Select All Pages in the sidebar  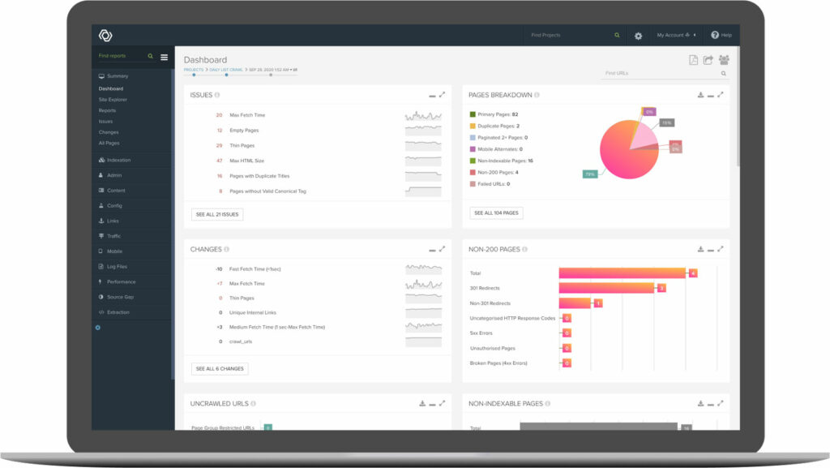[109, 143]
